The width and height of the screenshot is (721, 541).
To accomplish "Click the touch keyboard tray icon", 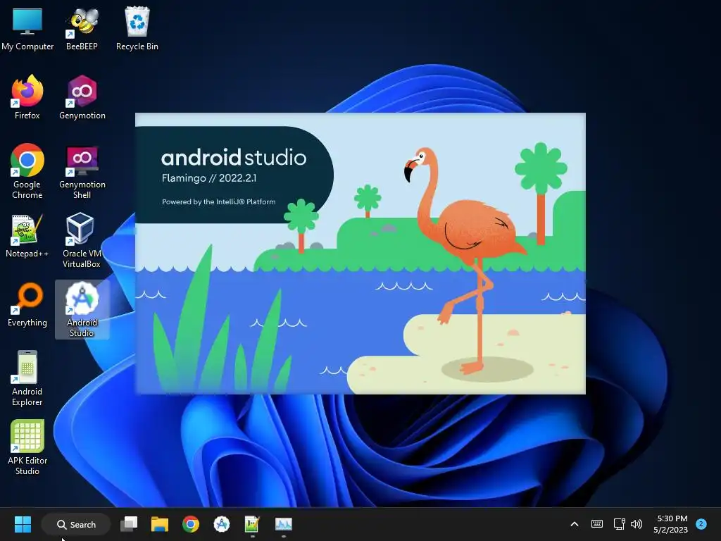I will 597,524.
